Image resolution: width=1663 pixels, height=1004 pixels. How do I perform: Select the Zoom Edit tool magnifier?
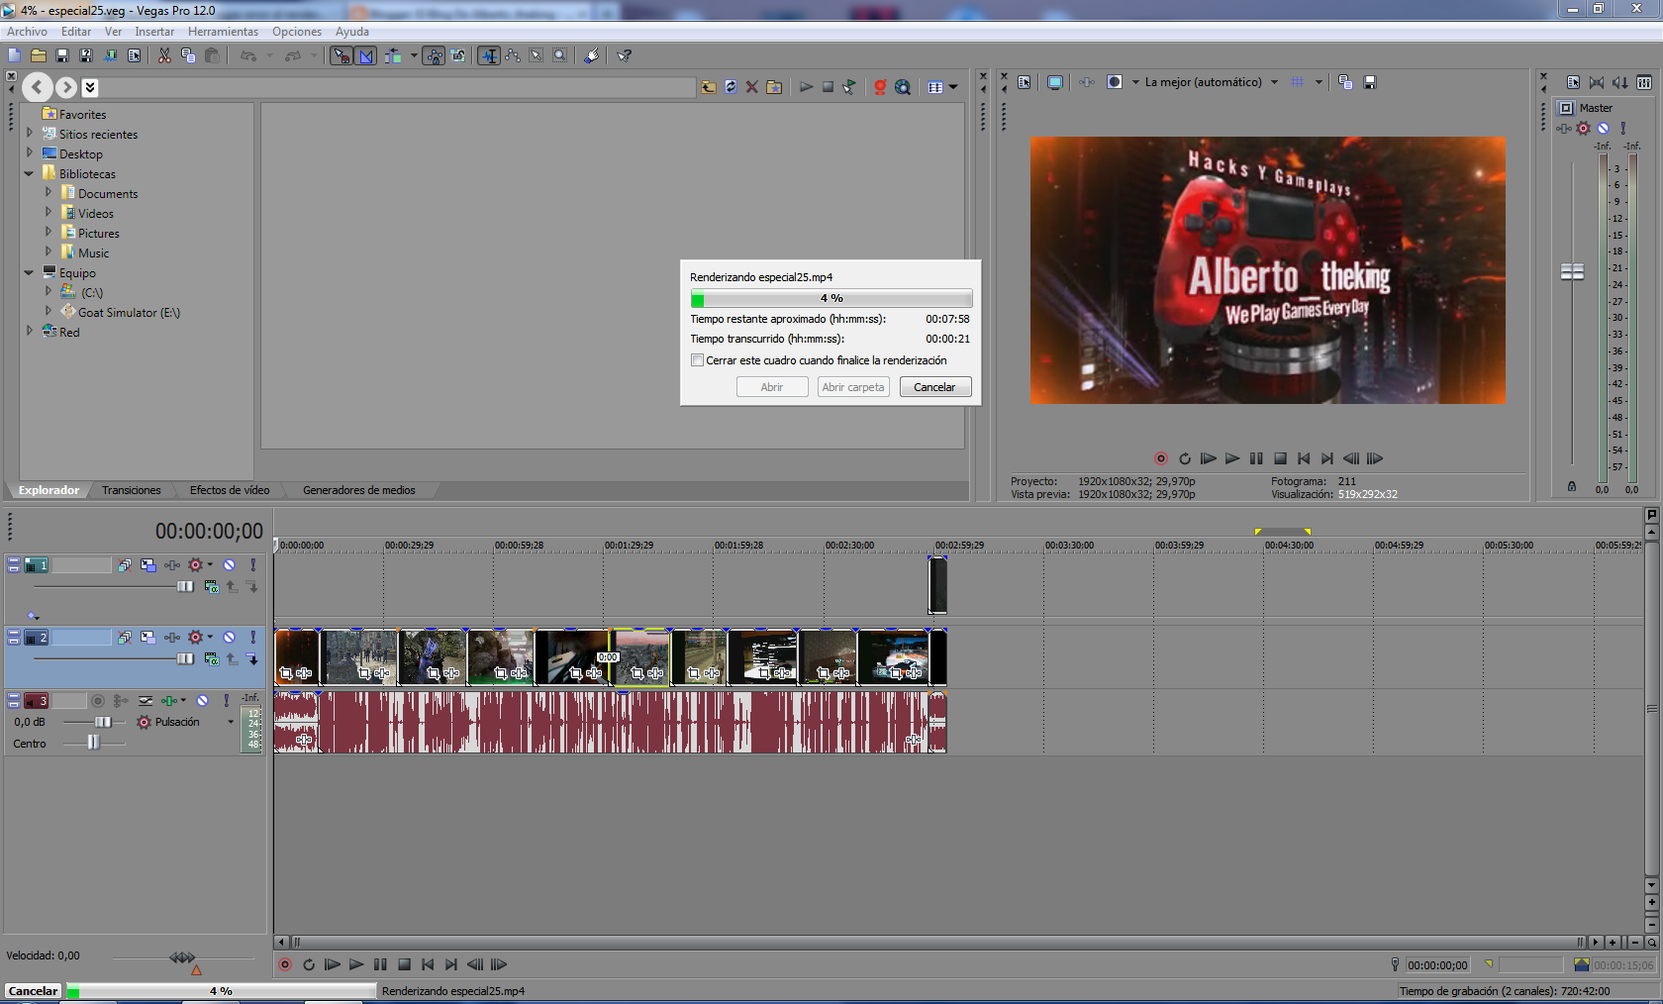[x=560, y=55]
